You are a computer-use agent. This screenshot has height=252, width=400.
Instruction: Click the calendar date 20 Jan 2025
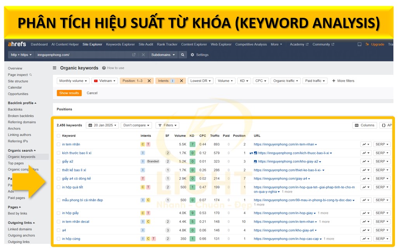pos(102,125)
